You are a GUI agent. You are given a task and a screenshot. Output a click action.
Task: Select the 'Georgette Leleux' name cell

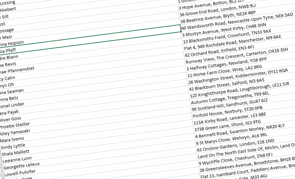[22, 166]
